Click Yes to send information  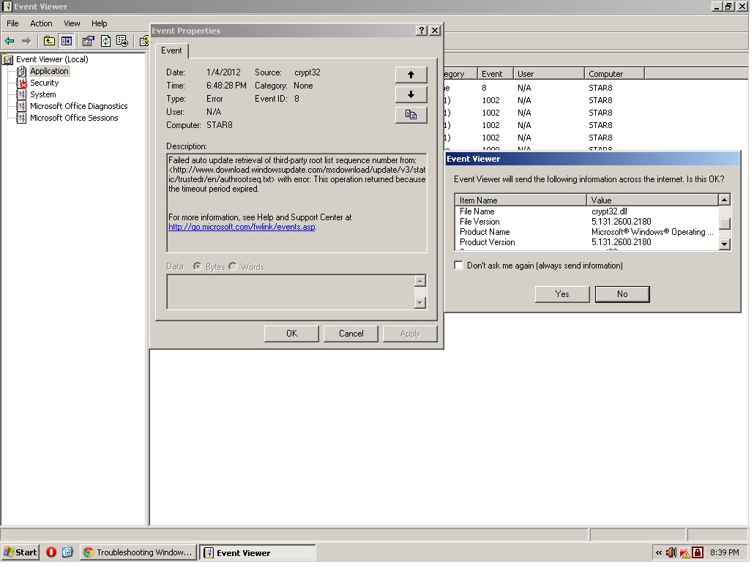point(562,294)
